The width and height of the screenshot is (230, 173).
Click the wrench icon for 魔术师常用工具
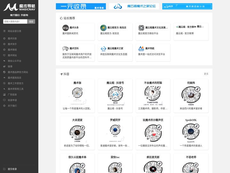point(4,89)
